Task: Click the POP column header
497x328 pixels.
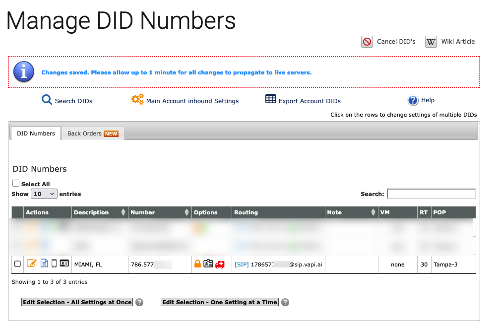Action: pos(453,212)
